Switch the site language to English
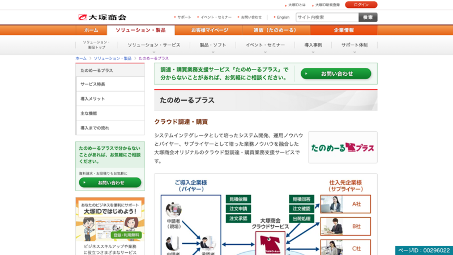The image size is (453, 255). pyautogui.click(x=283, y=18)
